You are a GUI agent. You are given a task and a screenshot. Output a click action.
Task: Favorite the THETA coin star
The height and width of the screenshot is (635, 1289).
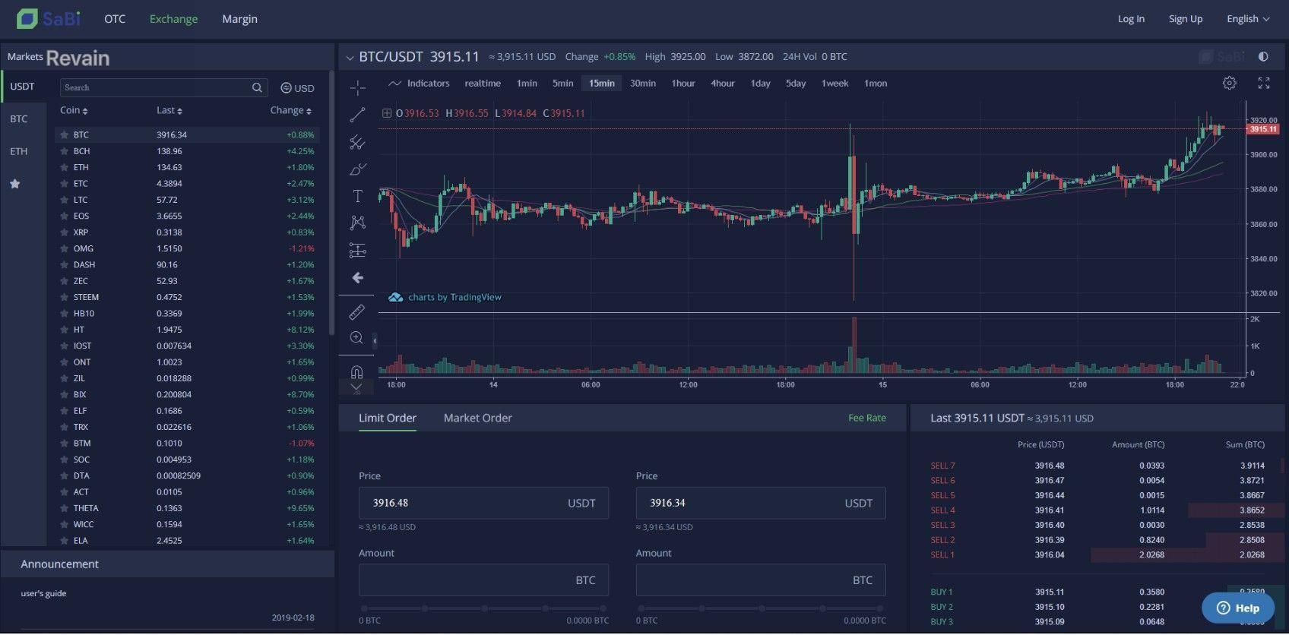point(65,508)
